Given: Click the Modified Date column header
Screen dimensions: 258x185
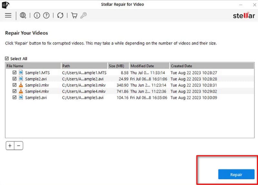Looking at the screenshot, I should click(149, 66).
